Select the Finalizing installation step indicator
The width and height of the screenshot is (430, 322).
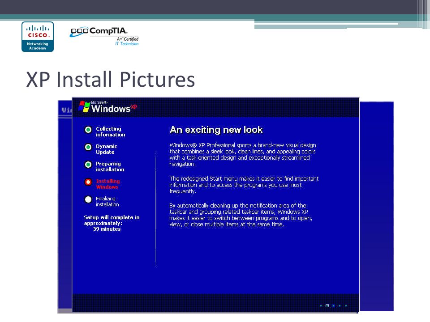click(88, 199)
